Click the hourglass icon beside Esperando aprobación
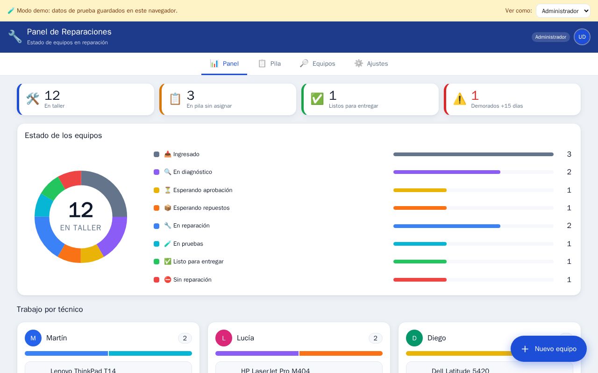Screen dimensions: 598x373 click(x=168, y=190)
